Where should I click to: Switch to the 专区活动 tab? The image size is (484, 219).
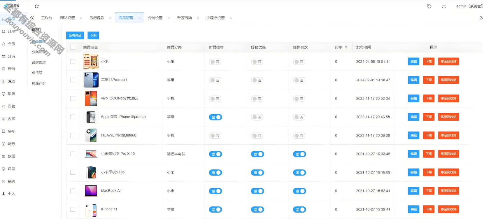pos(185,18)
